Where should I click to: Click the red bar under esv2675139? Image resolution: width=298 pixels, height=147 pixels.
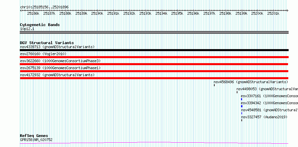154,71
